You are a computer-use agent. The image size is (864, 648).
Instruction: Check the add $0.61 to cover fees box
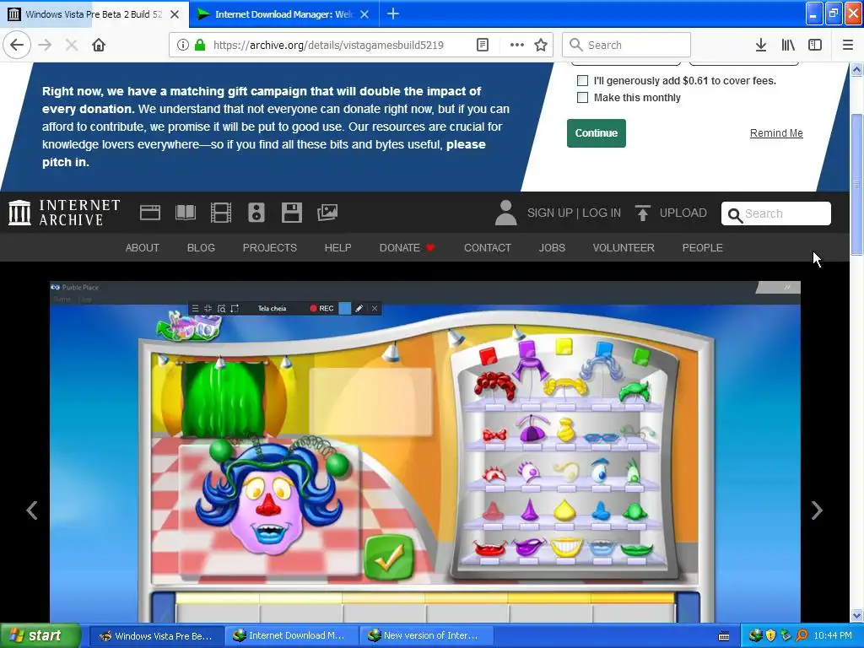[582, 80]
